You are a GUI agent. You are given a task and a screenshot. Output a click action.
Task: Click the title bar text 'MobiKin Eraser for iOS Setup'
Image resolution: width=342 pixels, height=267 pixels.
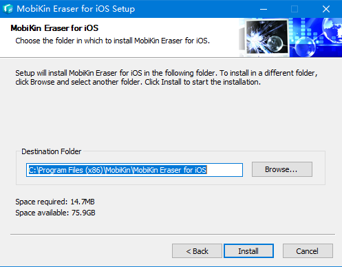click(x=76, y=9)
